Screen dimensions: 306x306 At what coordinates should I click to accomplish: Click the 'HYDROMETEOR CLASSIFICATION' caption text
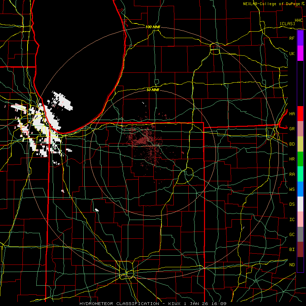pyautogui.click(x=119, y=304)
